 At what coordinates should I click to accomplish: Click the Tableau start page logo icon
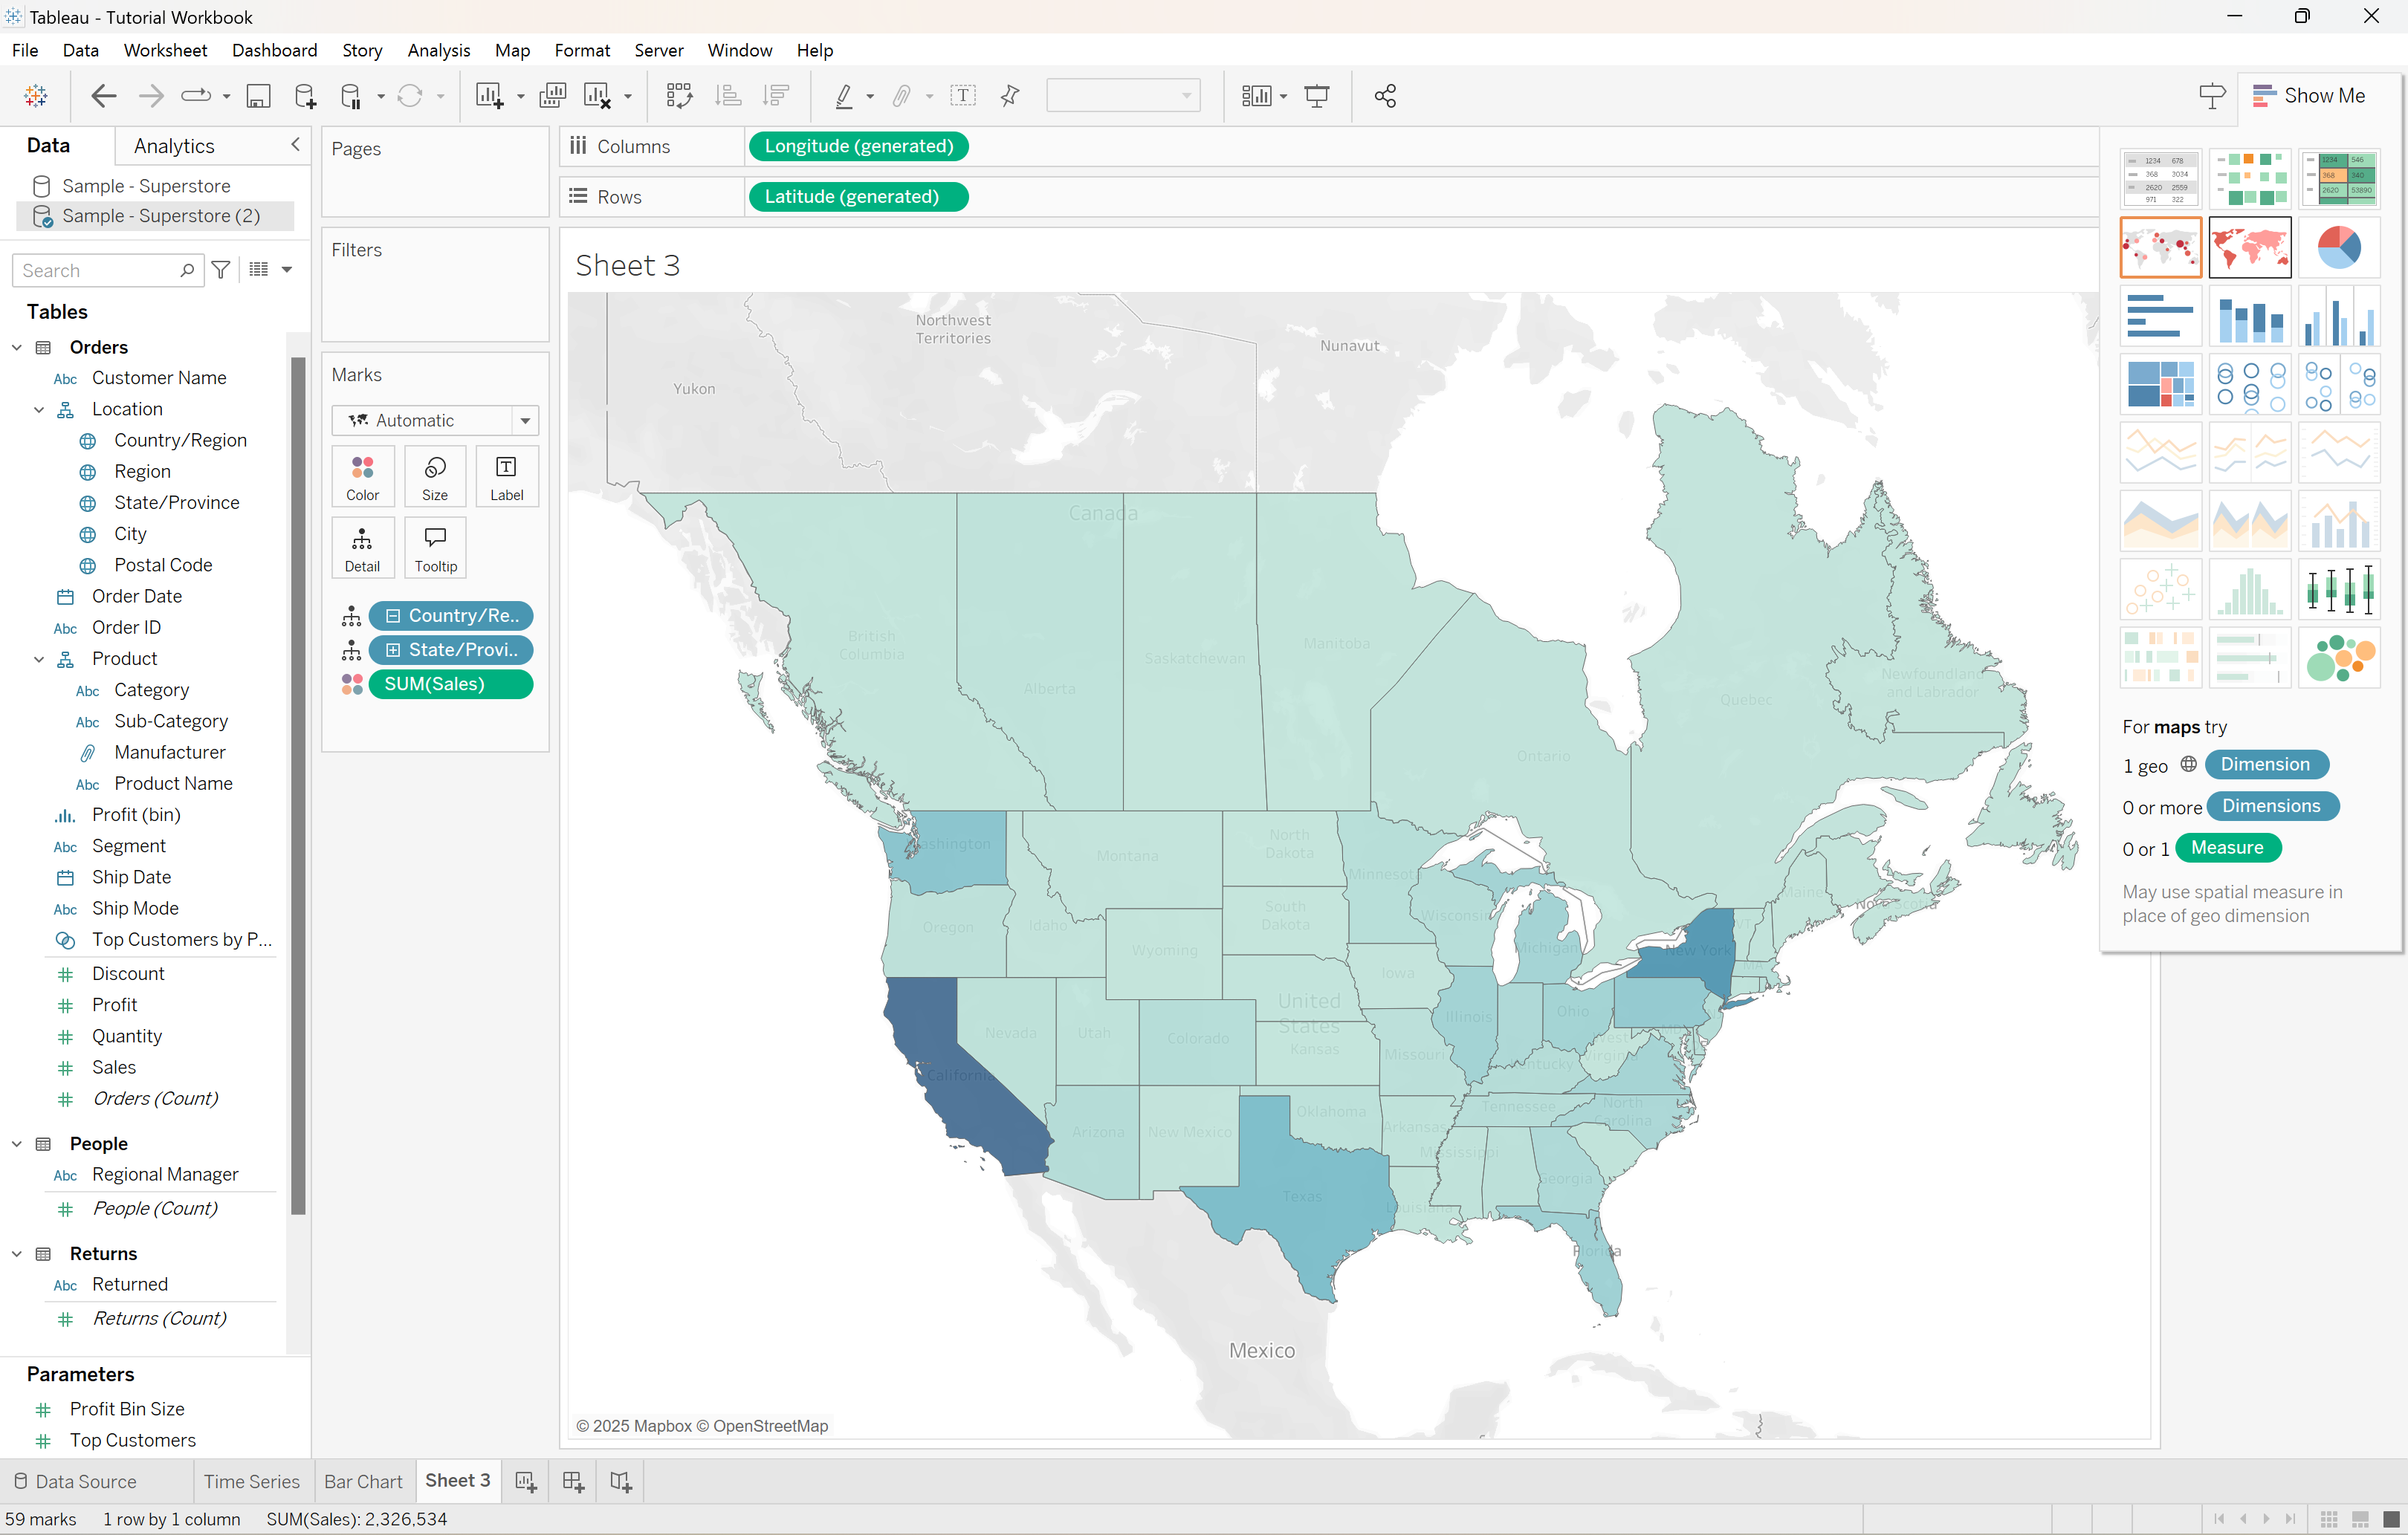coord(36,96)
